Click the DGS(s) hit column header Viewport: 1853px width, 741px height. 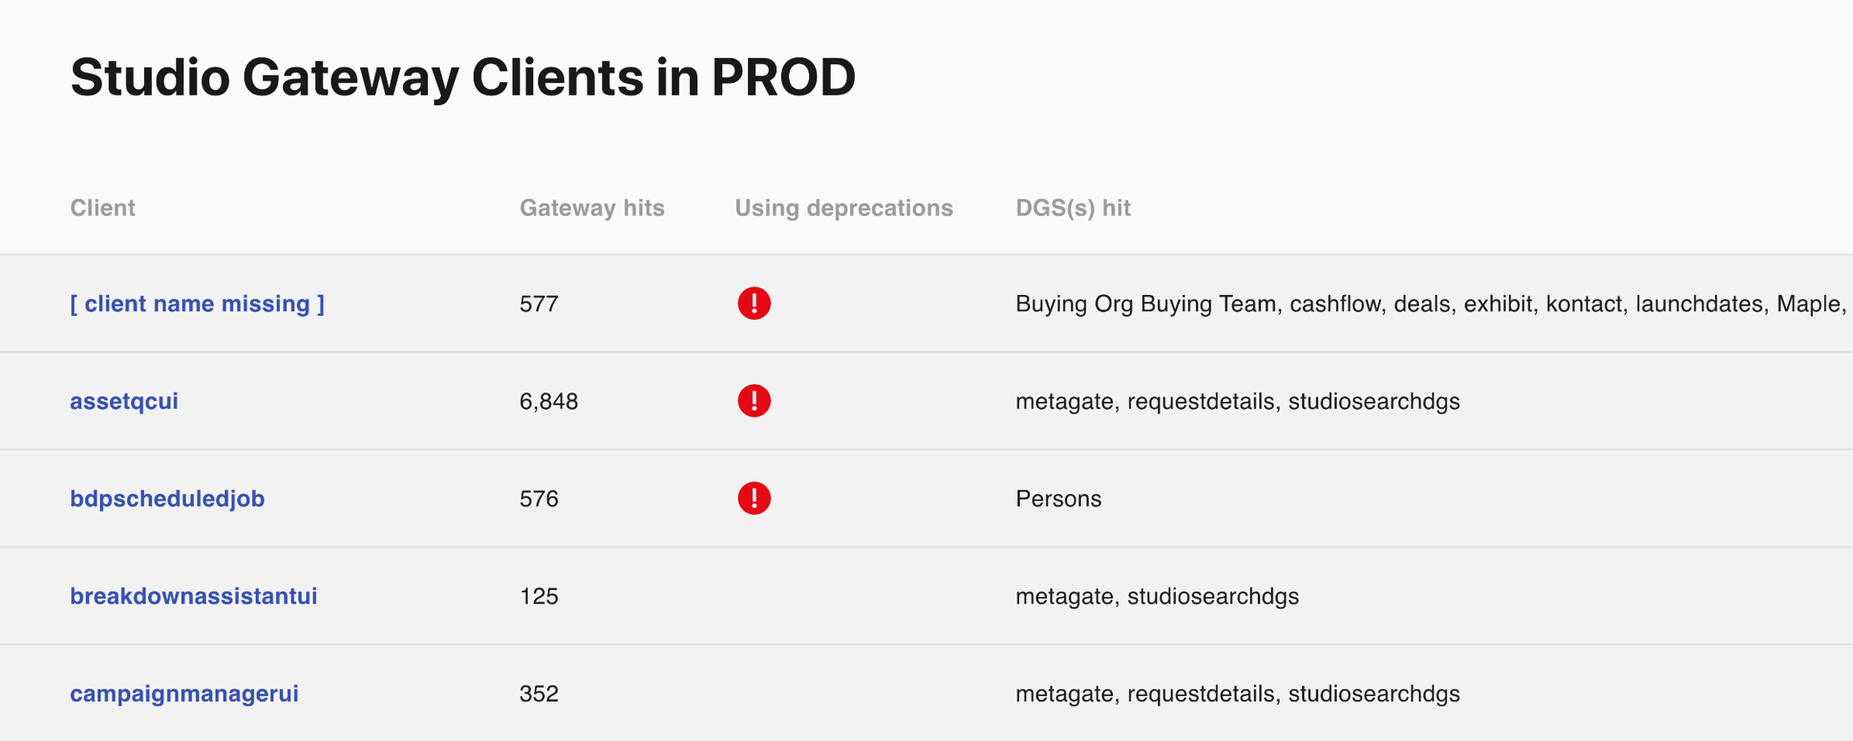(1073, 208)
